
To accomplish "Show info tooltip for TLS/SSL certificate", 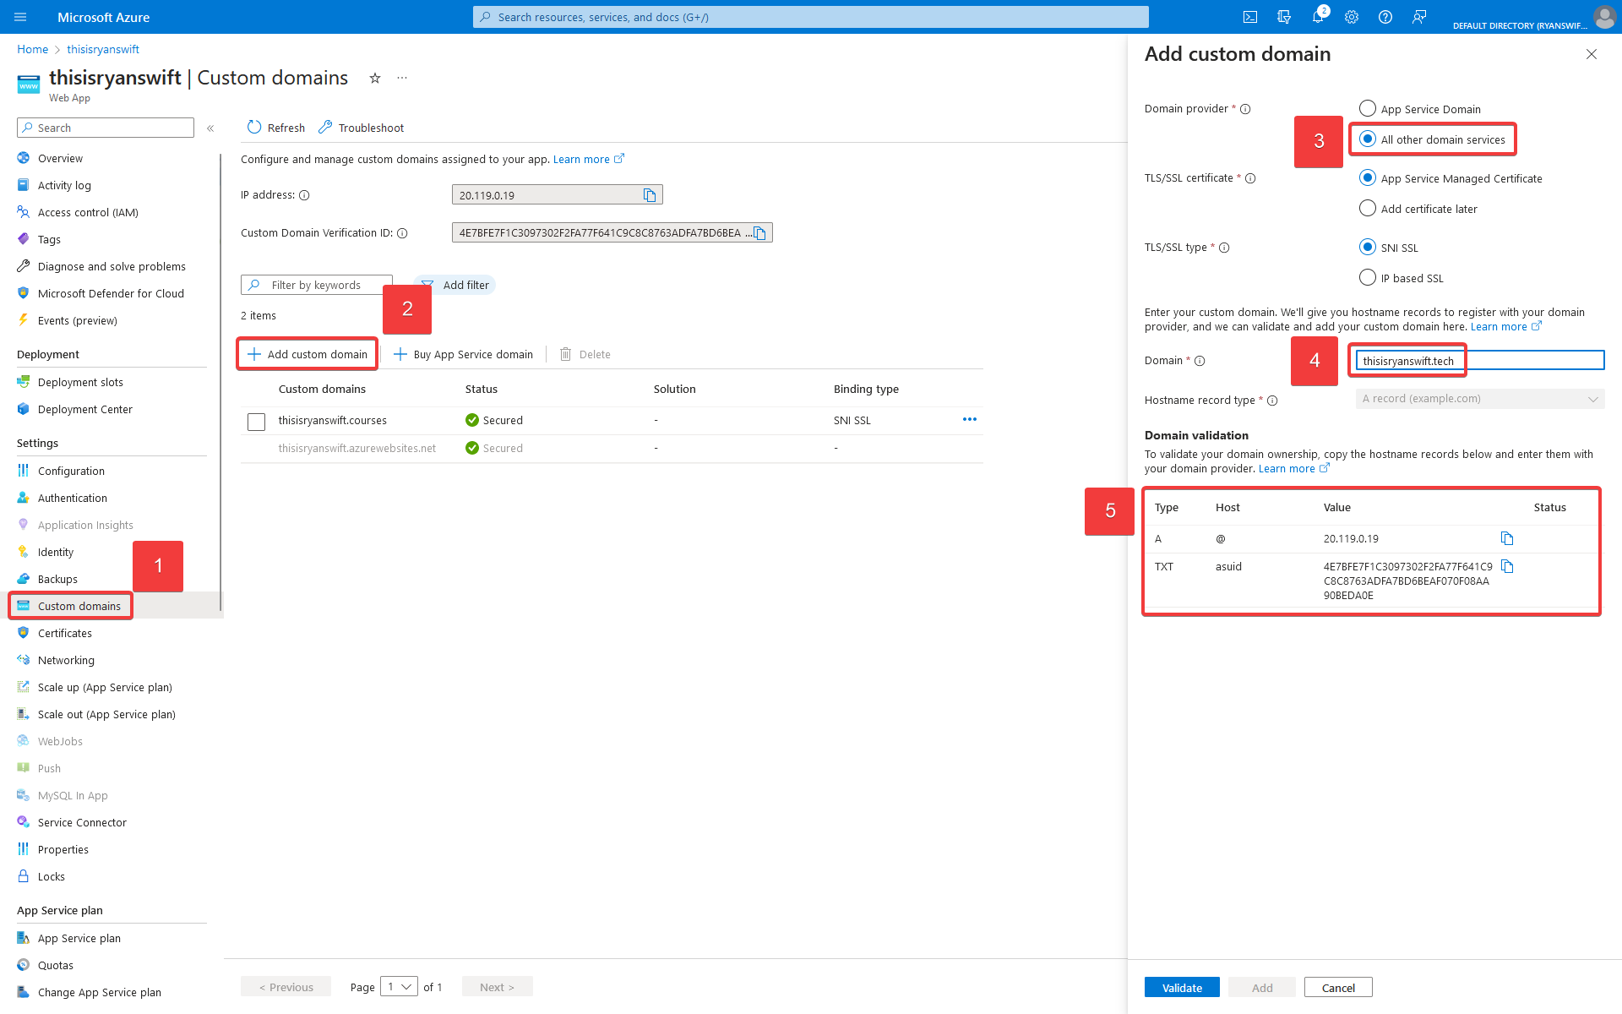I will (x=1250, y=178).
